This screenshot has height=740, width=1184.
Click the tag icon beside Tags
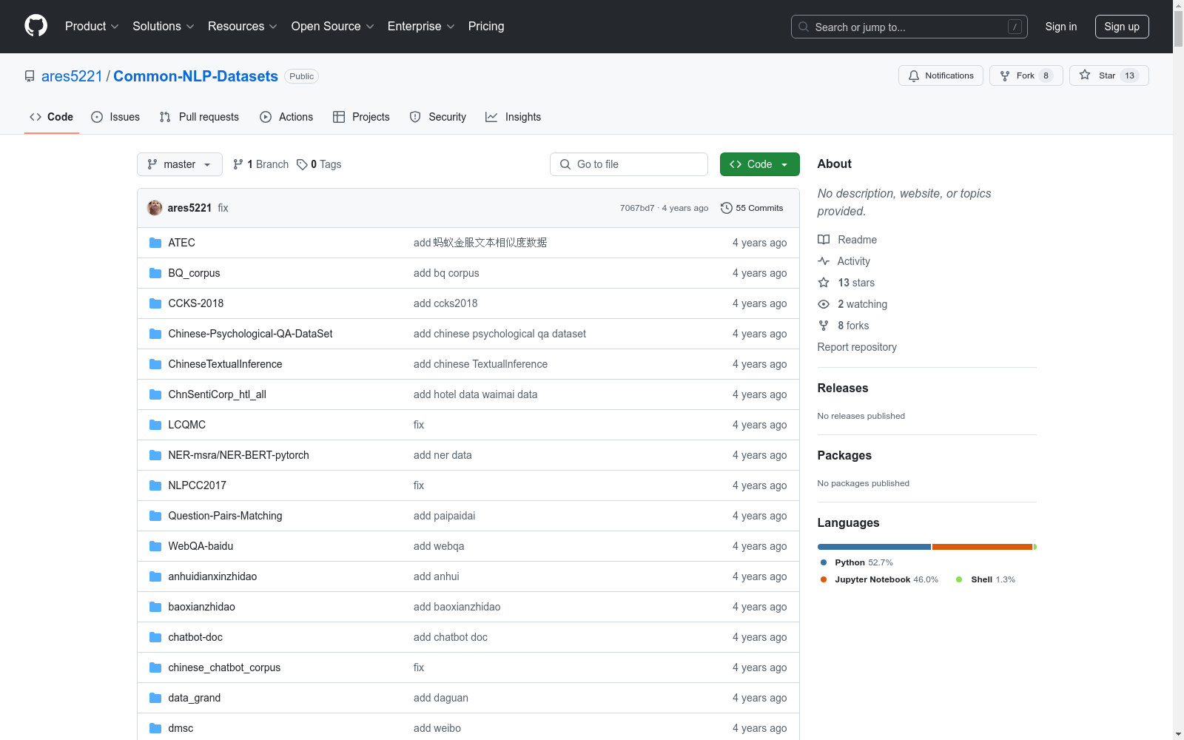(x=302, y=164)
